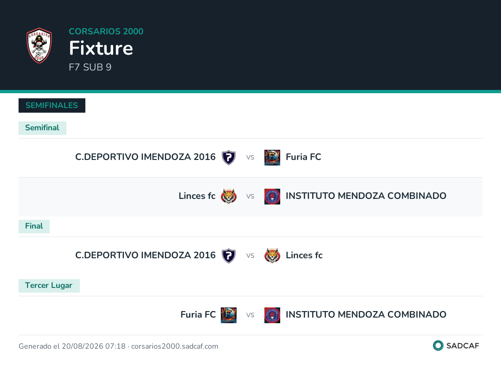Select the Final round label
The image size is (501, 370).
[x=34, y=226]
